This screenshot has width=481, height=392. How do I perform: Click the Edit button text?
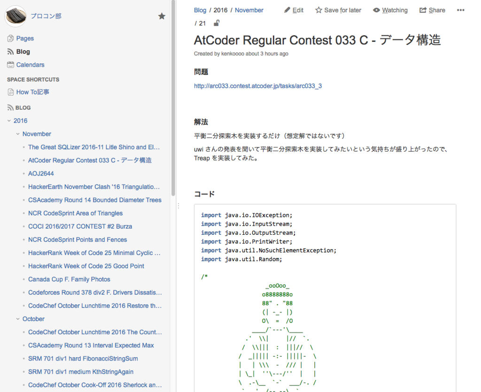pos(298,10)
